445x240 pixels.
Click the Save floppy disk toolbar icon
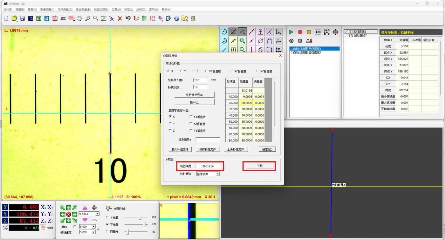[x=22, y=18]
